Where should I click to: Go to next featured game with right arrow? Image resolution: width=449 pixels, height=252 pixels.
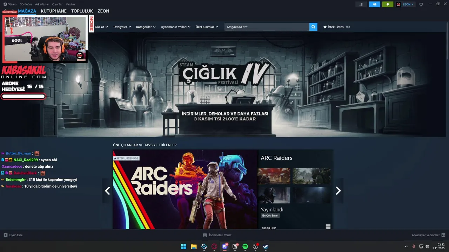click(x=338, y=190)
